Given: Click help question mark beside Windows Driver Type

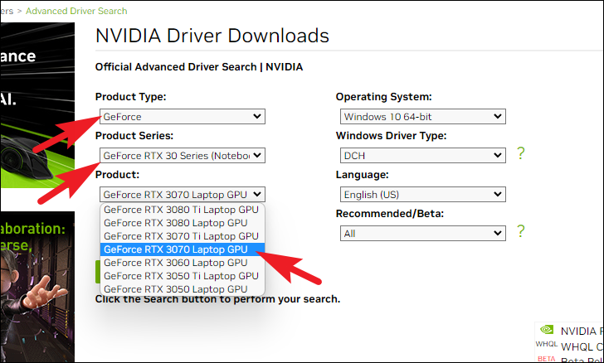Looking at the screenshot, I should pyautogui.click(x=521, y=153).
